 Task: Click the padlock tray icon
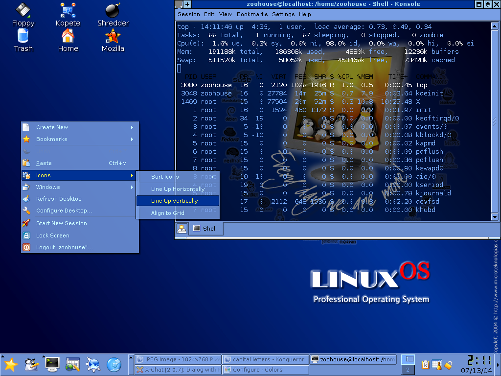coord(448,364)
